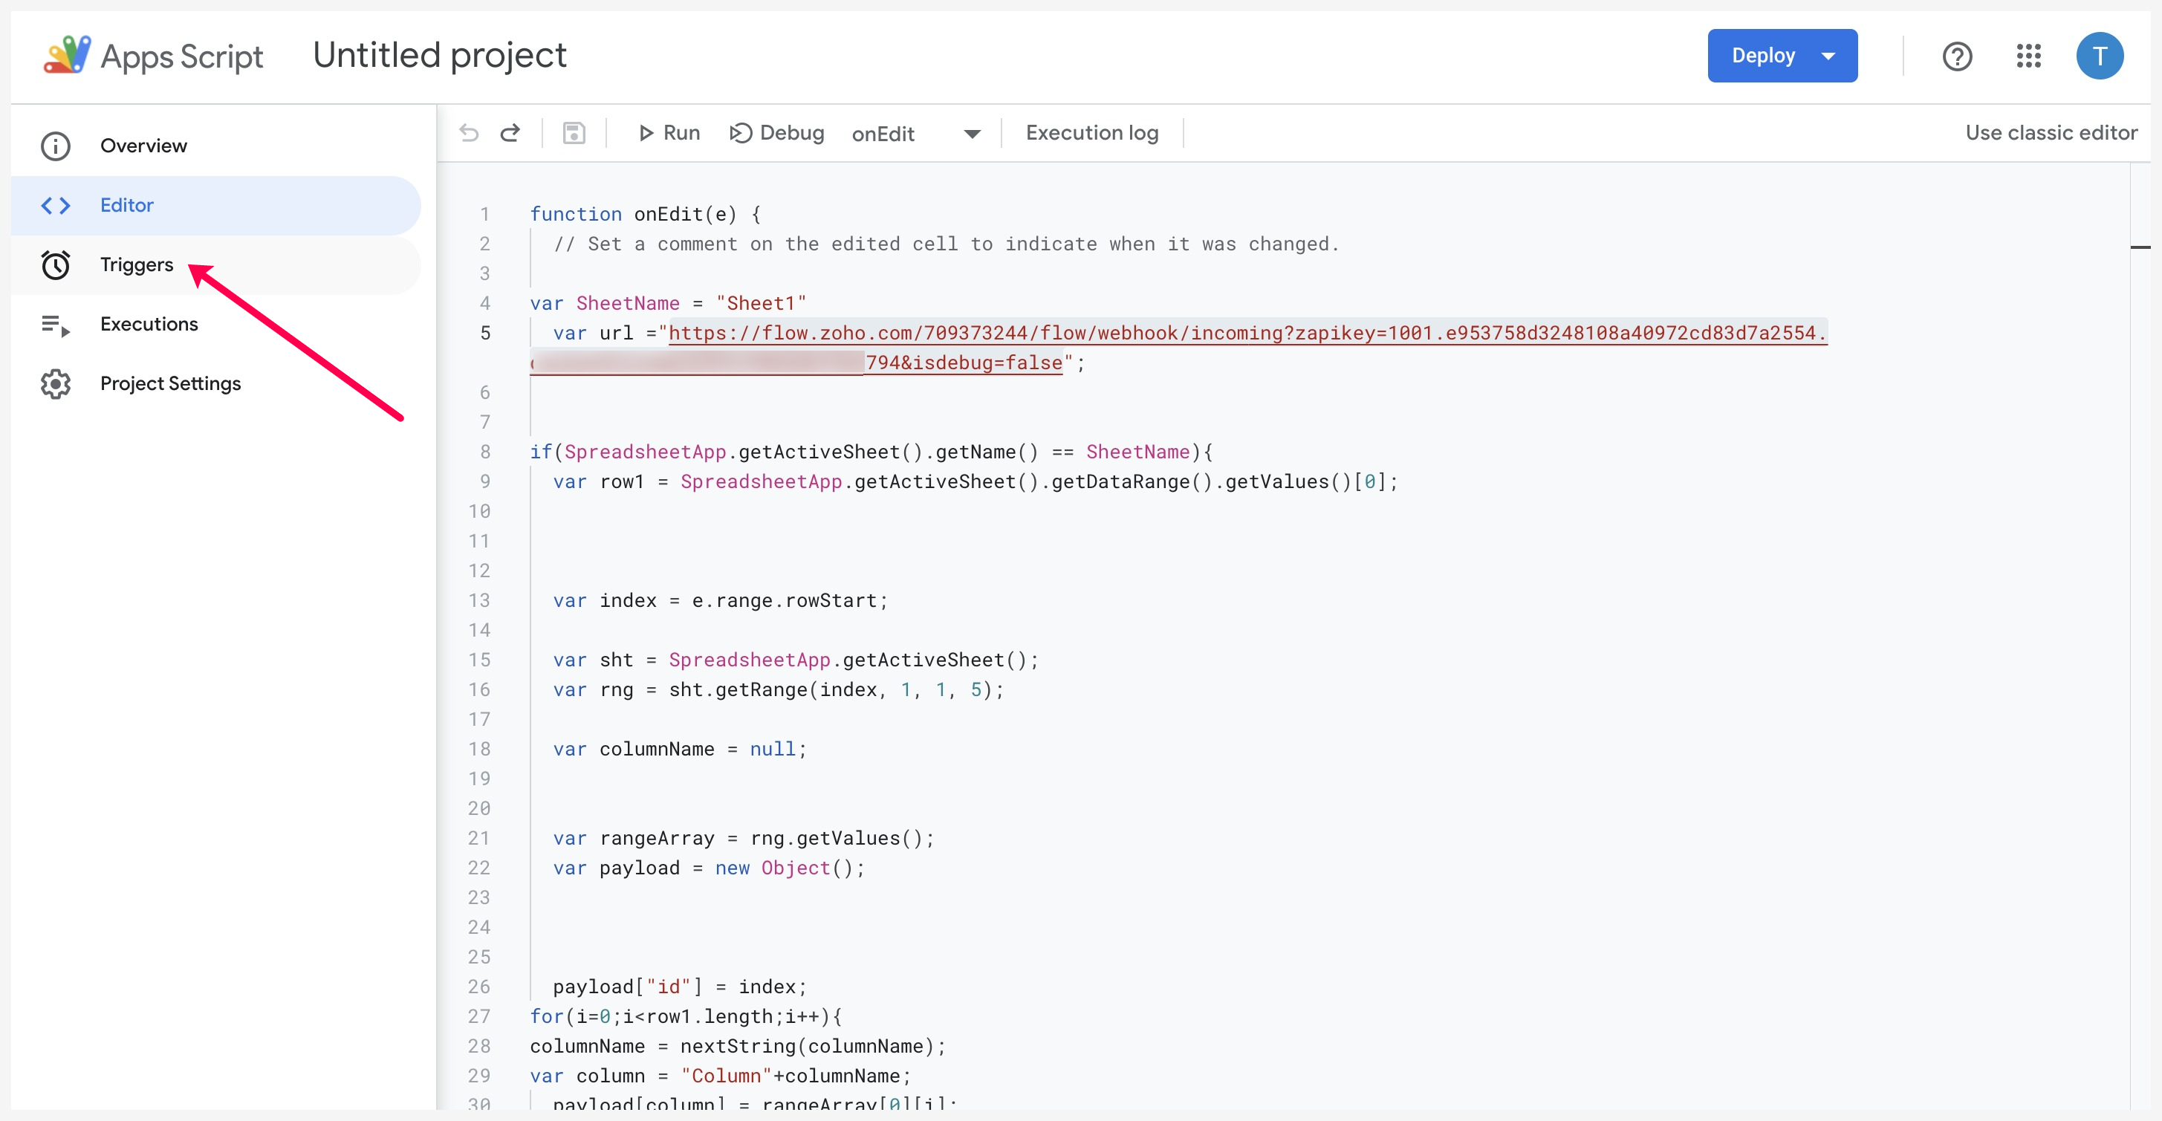This screenshot has width=2162, height=1121.
Task: Toggle the Execution log panel
Action: 1091,132
